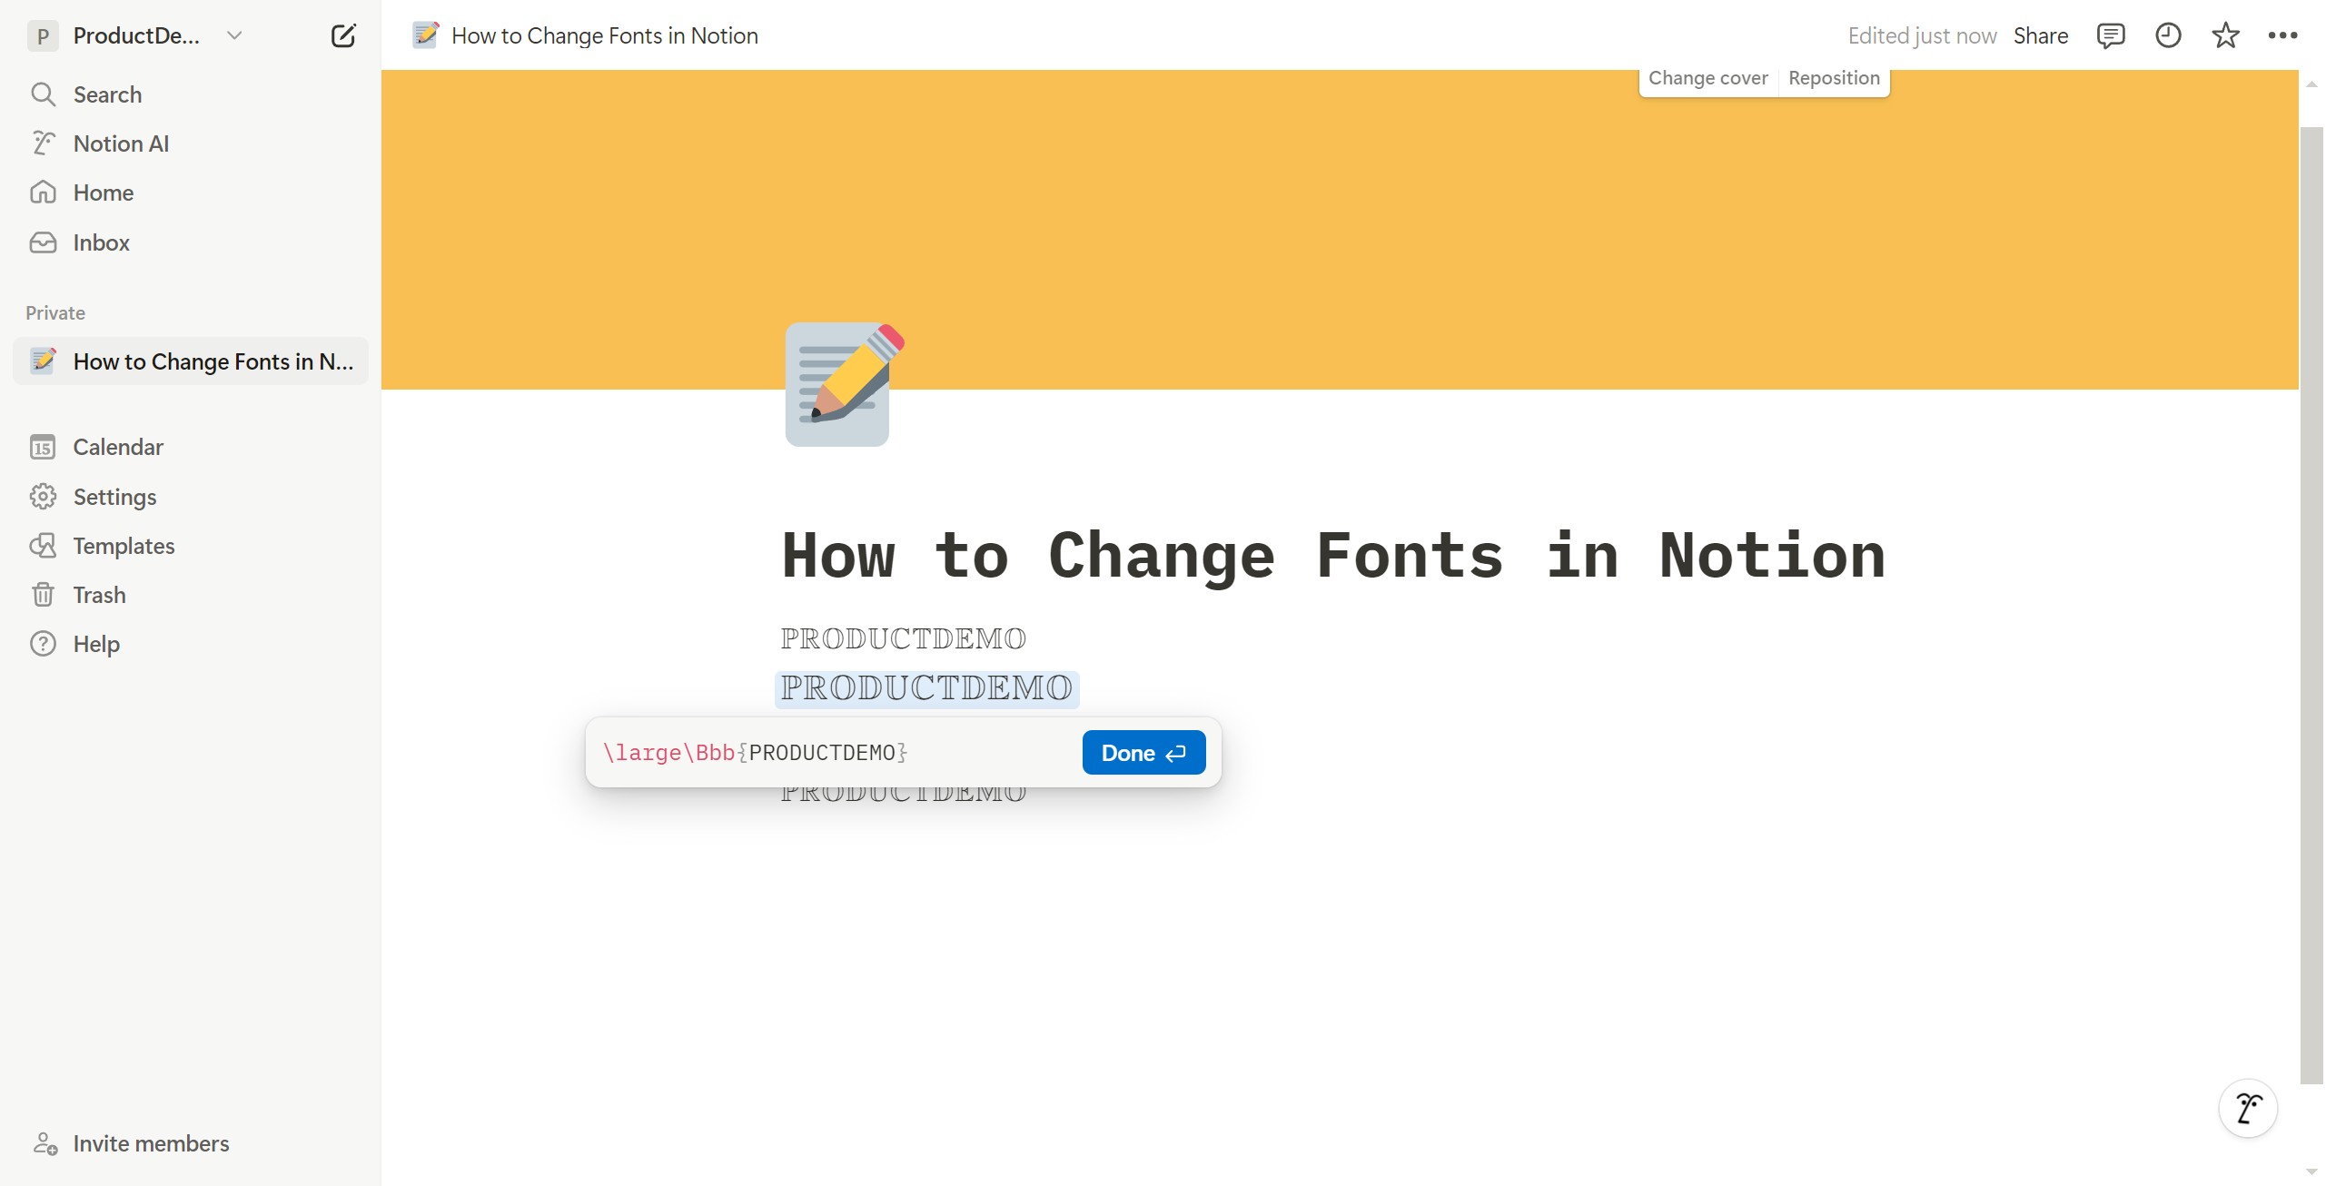Viewport: 2326px width, 1186px height.
Task: Click the Help question mark icon
Action: click(x=43, y=644)
